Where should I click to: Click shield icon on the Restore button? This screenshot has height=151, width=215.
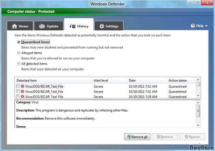click(186, 137)
